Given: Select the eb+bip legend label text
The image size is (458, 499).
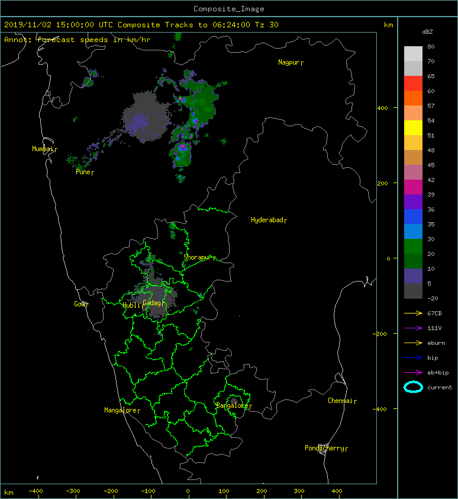Looking at the screenshot, I should 438,373.
